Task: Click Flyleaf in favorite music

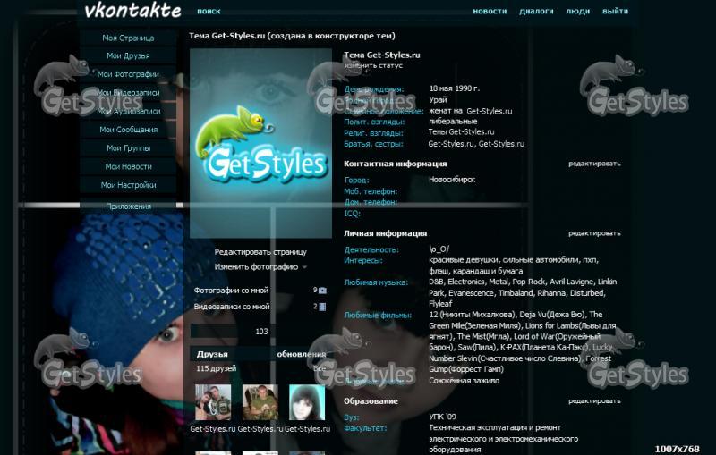Action: (440, 304)
